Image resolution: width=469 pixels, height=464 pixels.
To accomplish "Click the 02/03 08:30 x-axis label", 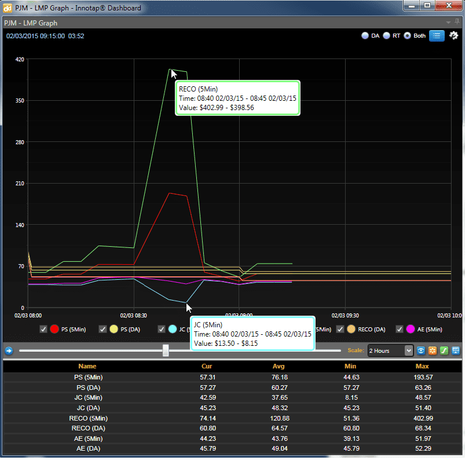I will point(133,315).
